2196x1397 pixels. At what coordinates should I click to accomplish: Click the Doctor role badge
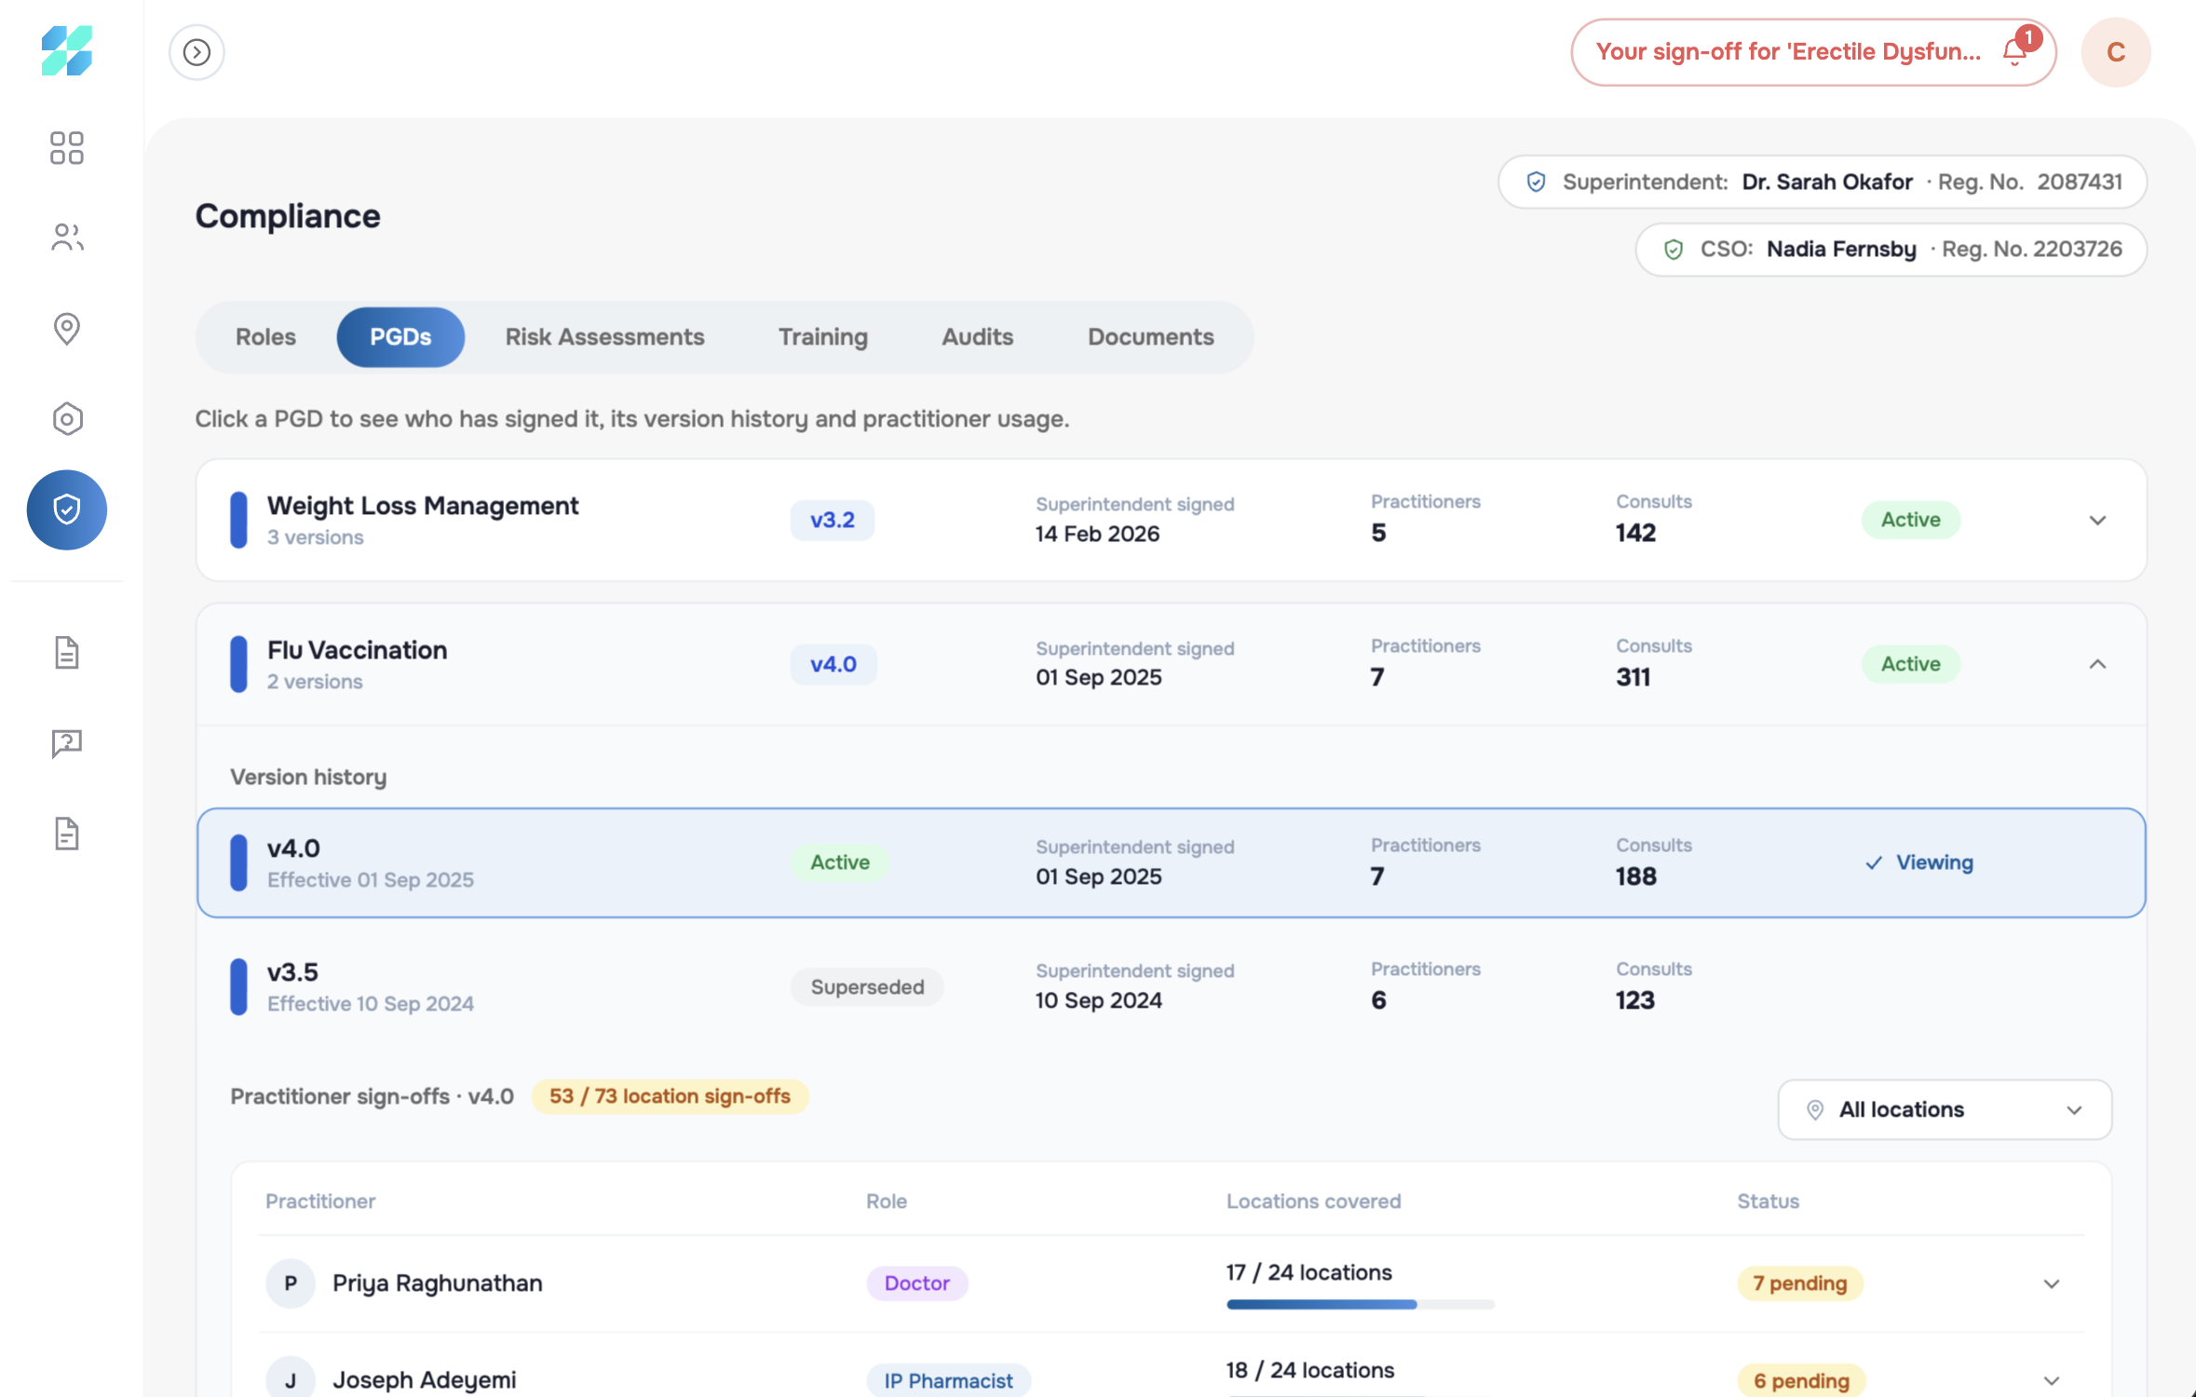tap(916, 1283)
